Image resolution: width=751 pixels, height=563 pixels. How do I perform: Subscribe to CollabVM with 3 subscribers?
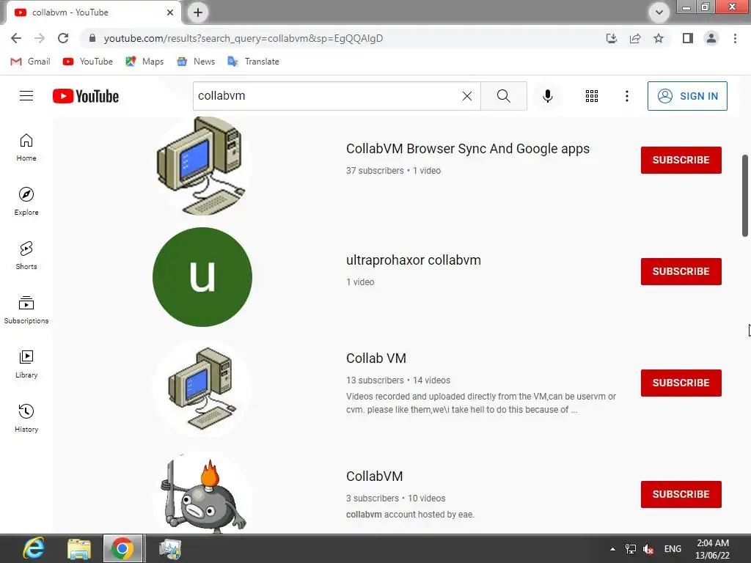tap(681, 495)
